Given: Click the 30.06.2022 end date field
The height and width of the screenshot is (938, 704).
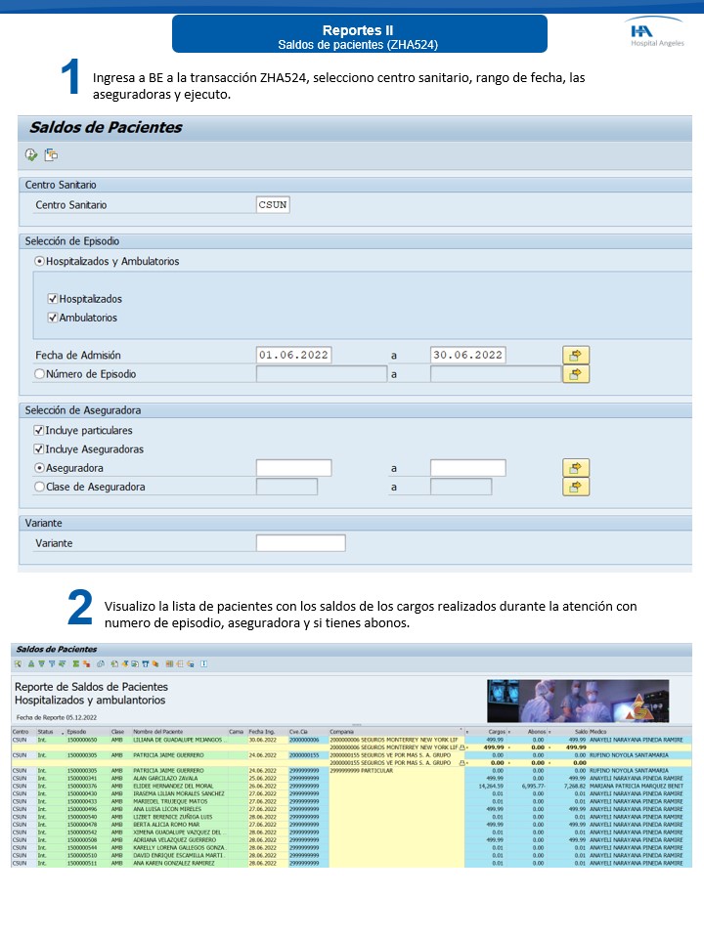Looking at the screenshot, I should tap(467, 355).
